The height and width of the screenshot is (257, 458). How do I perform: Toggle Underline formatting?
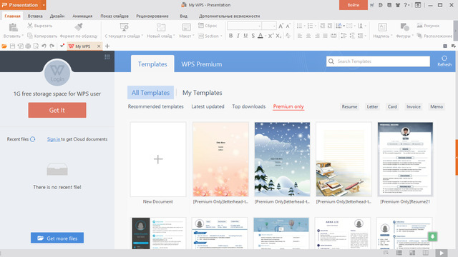245,36
